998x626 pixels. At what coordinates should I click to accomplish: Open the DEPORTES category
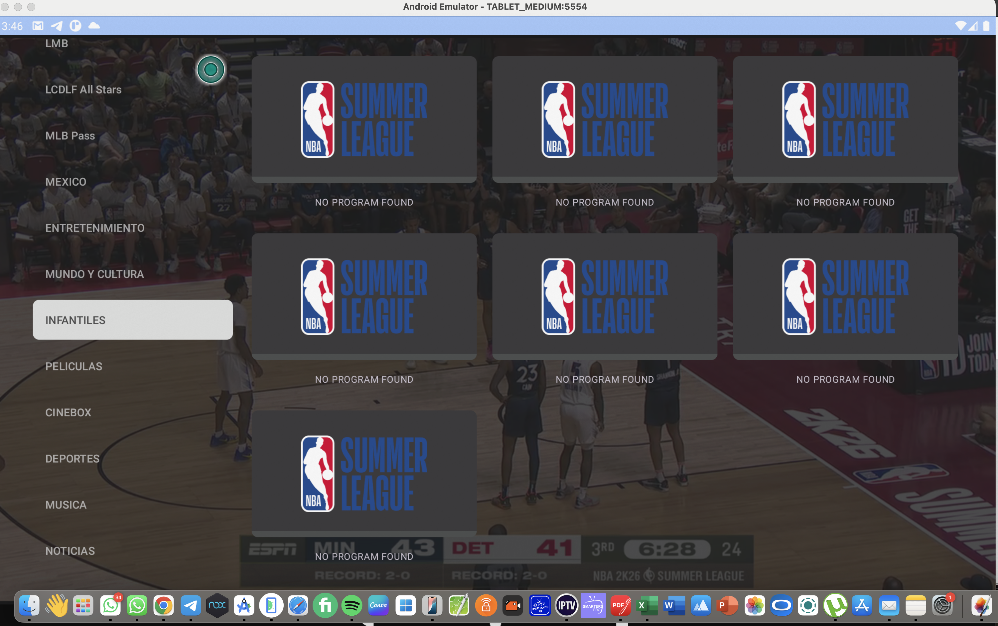point(72,458)
